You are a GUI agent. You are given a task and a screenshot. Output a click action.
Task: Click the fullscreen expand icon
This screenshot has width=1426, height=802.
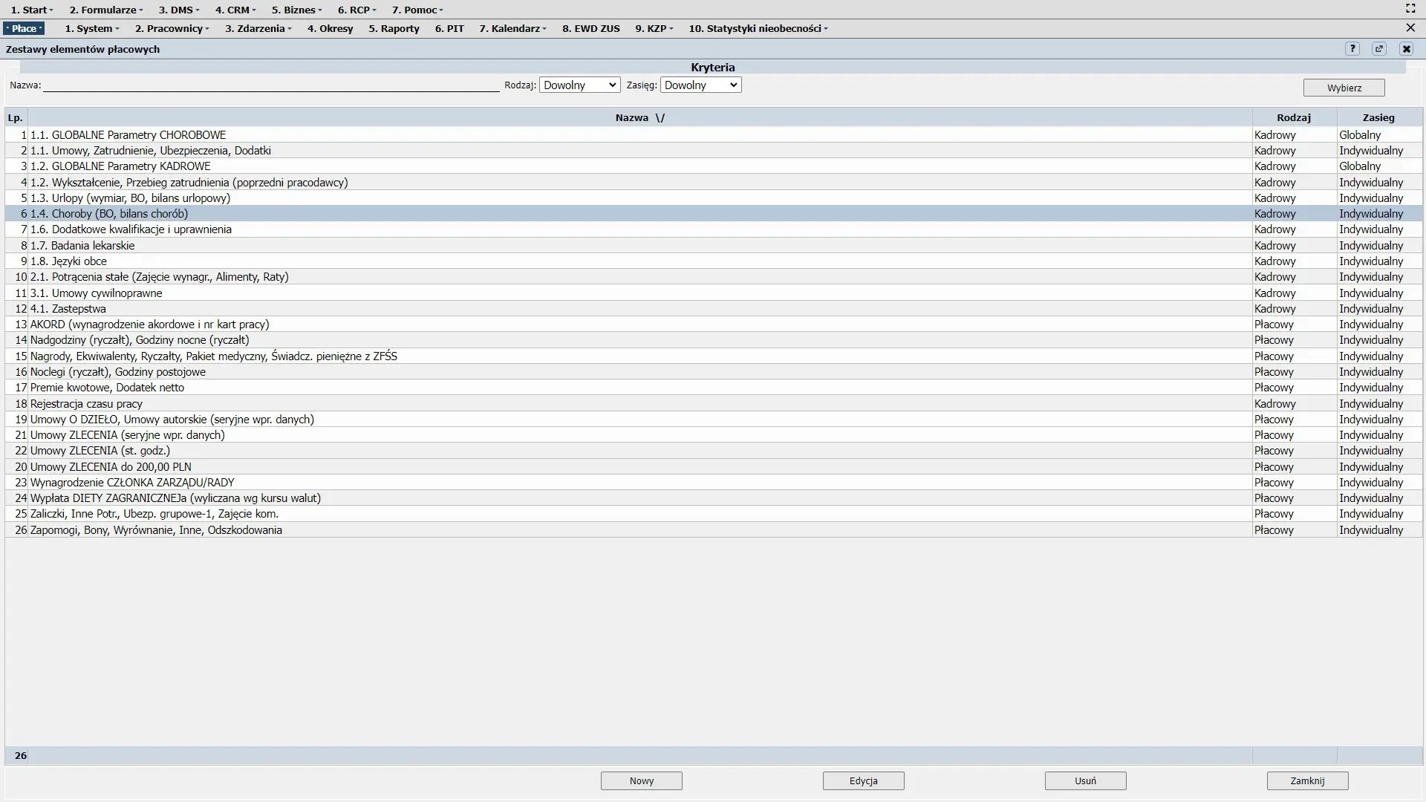click(1410, 9)
